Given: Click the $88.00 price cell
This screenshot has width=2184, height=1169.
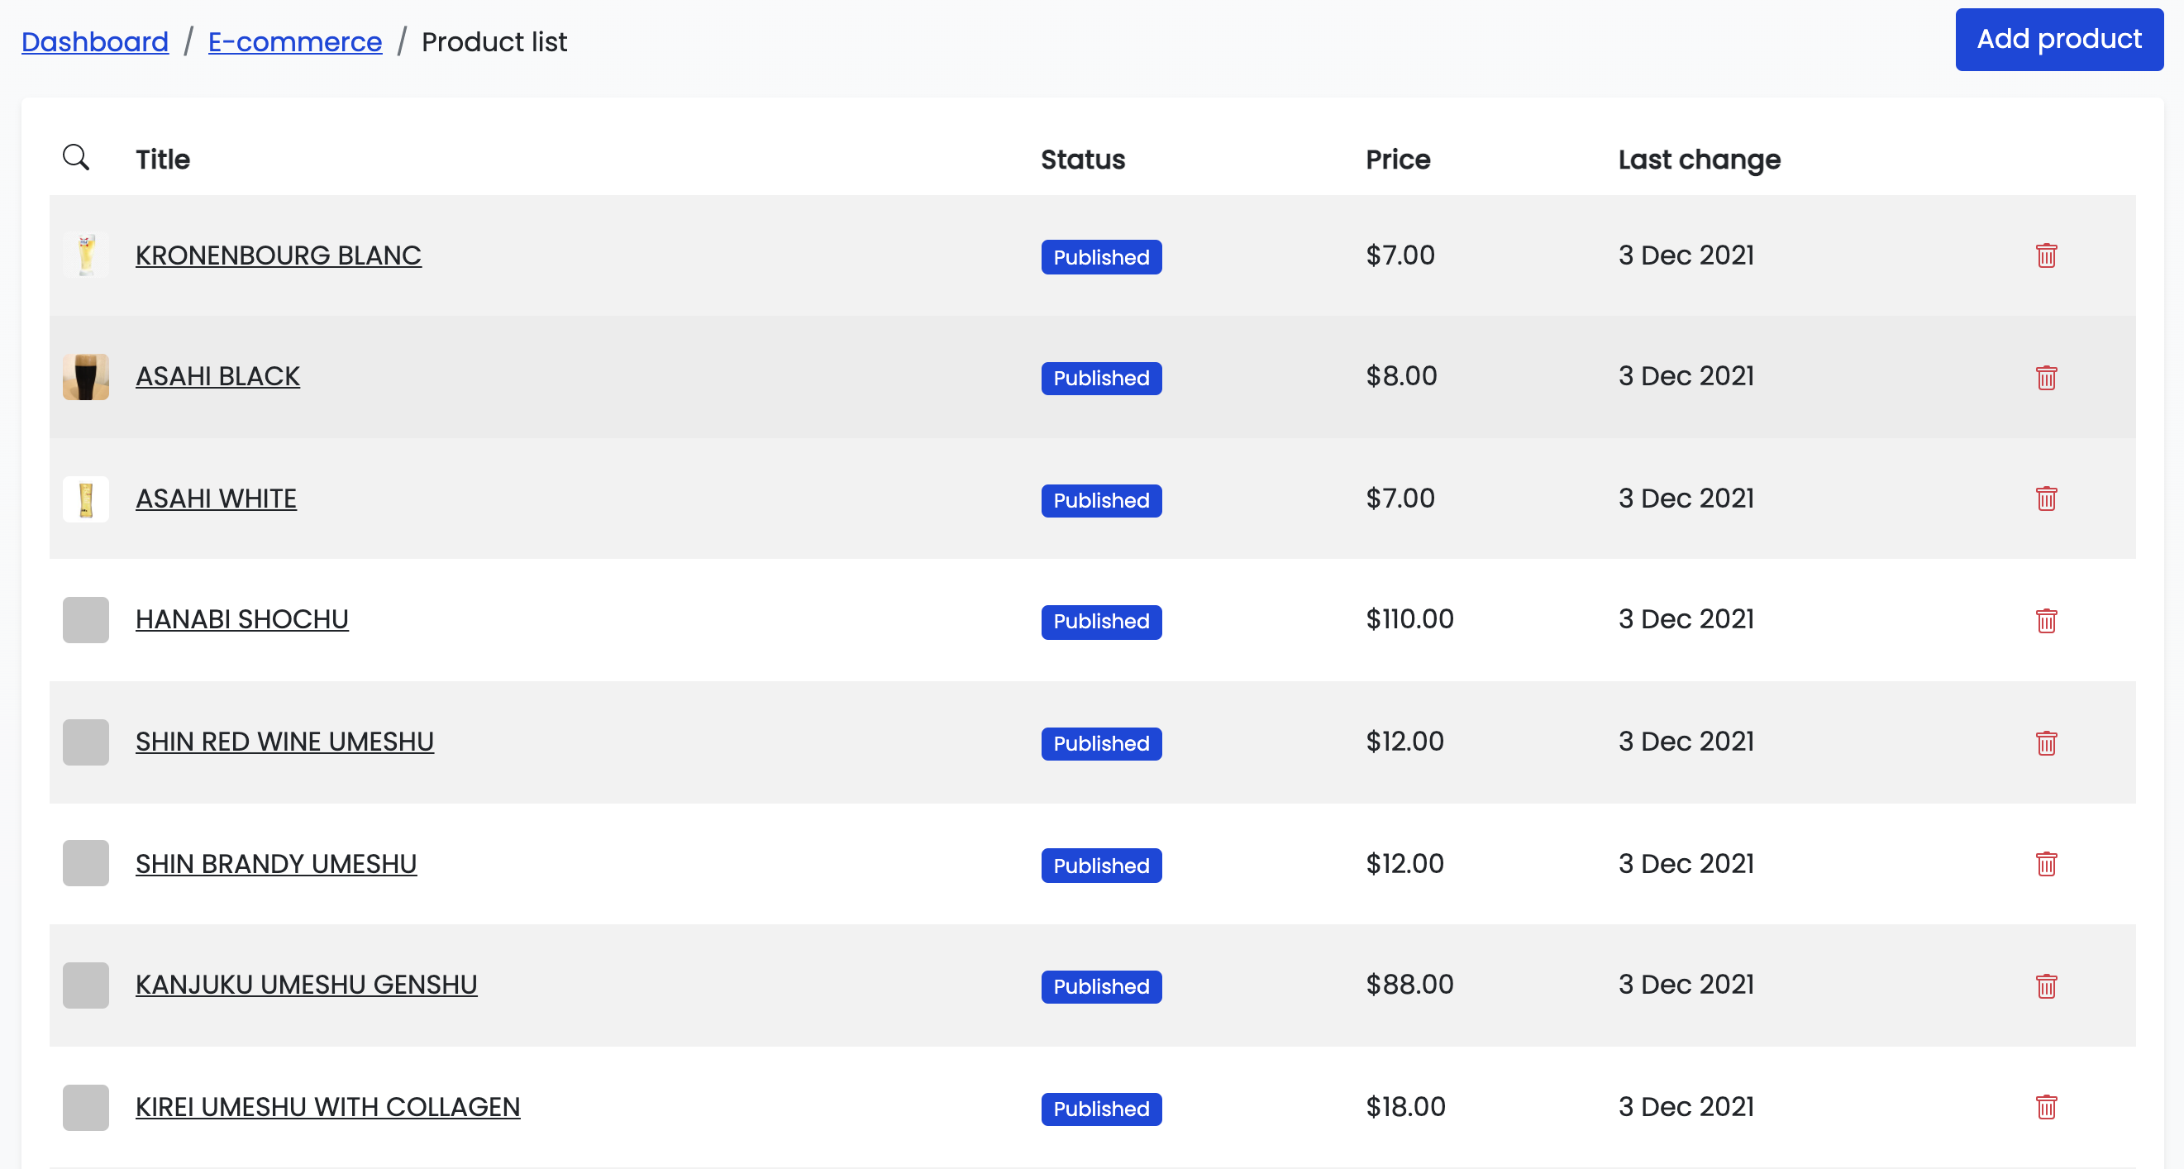Looking at the screenshot, I should pos(1409,984).
